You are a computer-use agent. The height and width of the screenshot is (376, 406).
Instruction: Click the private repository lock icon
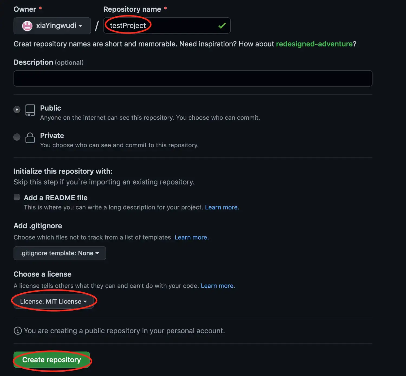click(x=30, y=138)
